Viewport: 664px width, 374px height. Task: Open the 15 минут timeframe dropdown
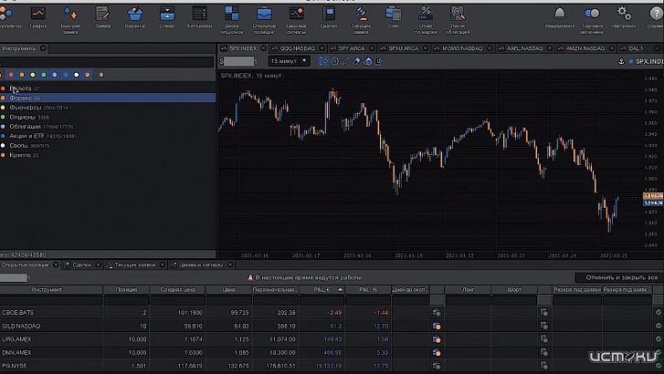(x=288, y=61)
